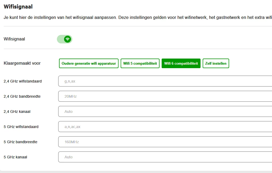Click the 5 GHz kanaal label
Viewport: 272px width, 173px height.
(x=15, y=157)
